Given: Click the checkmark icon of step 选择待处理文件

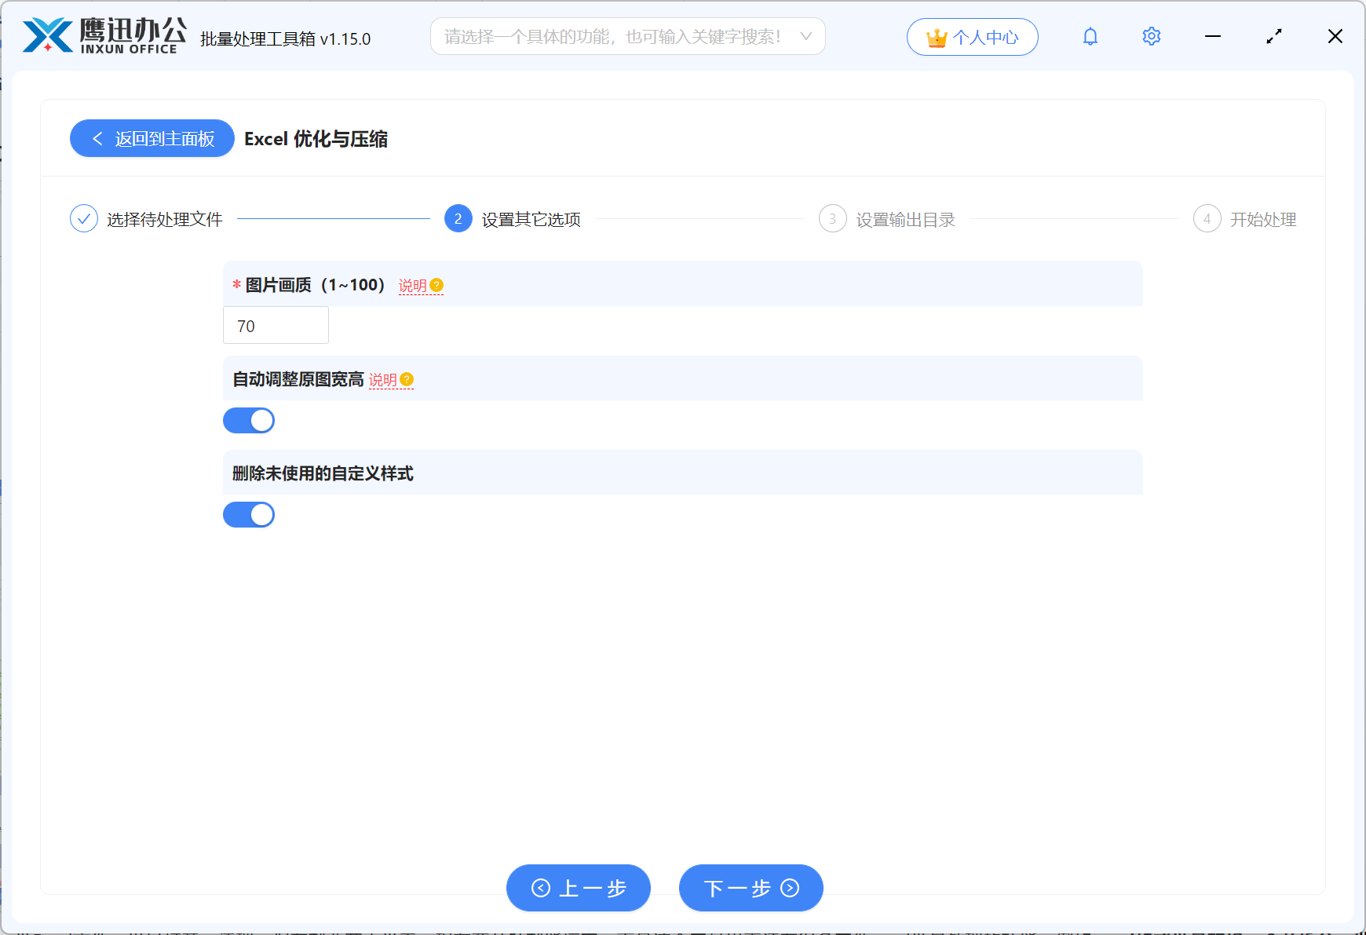Looking at the screenshot, I should coord(83,218).
